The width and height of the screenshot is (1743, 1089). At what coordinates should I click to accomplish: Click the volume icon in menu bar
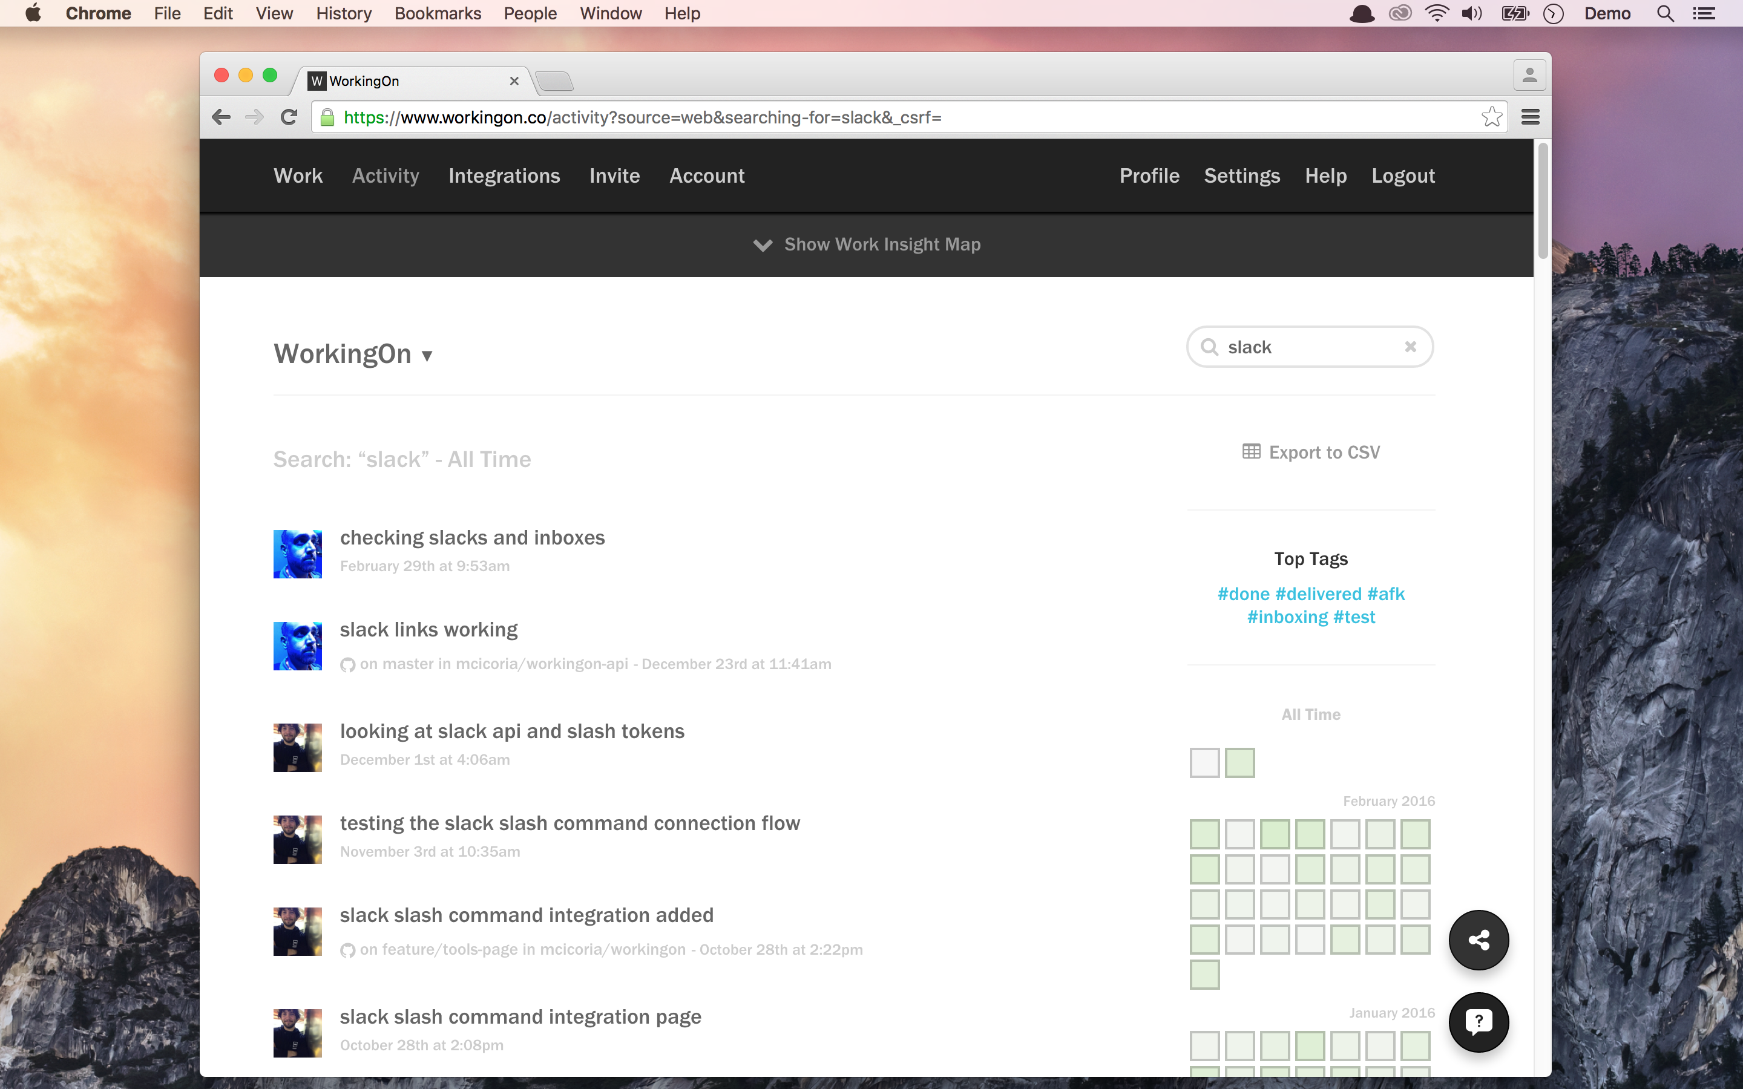click(1471, 13)
